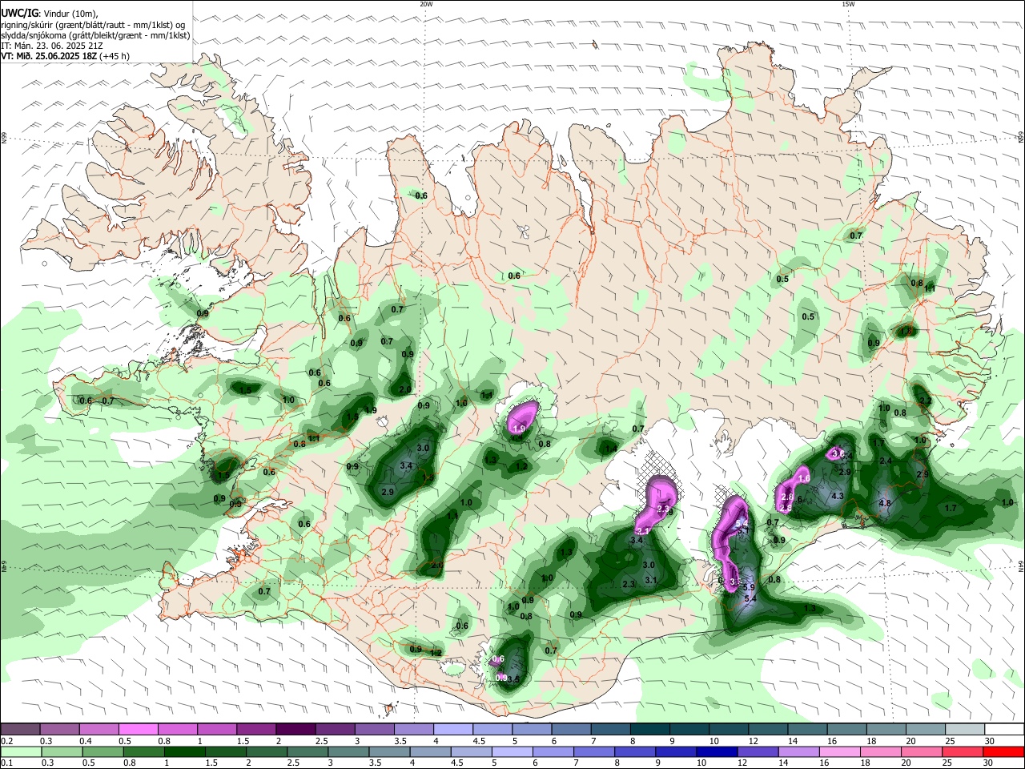Viewport: 1025px width, 769px height.
Task: Click the grey-blue swatch between 4 and 4.5 in lower legend
Action: coord(430,751)
